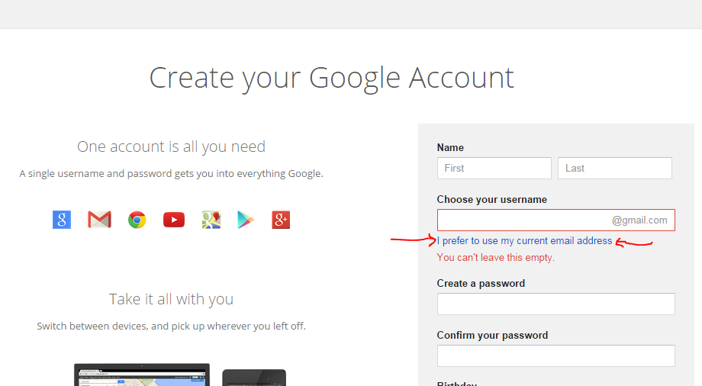702x386 pixels.
Task: Click the 'Take it all with you' heading
Action: [x=171, y=299]
